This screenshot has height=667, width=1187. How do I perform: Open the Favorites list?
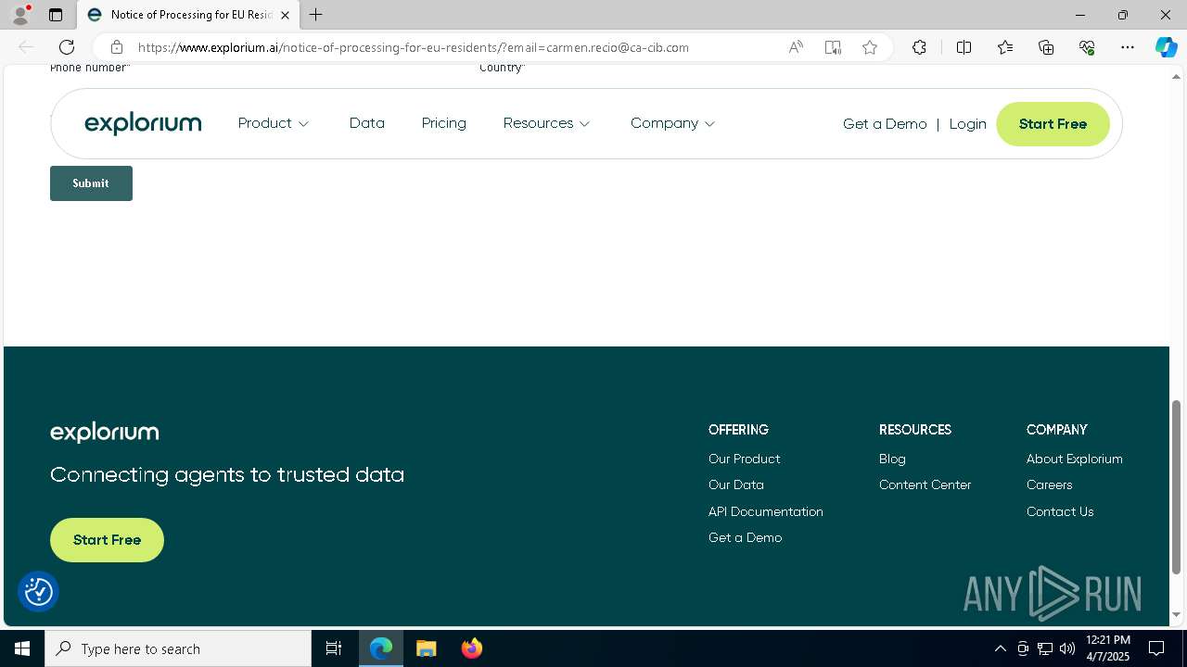click(1005, 47)
